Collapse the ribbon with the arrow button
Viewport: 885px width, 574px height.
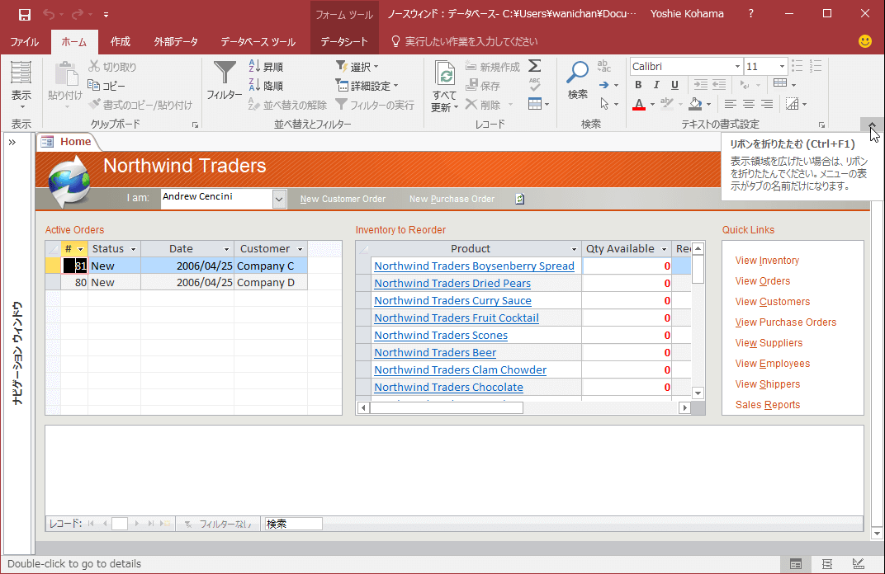(872, 125)
